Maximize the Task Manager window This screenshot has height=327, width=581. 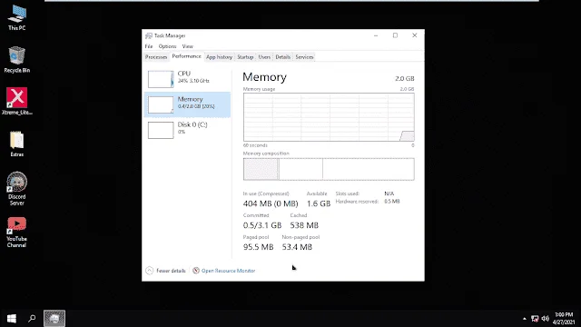396,35
